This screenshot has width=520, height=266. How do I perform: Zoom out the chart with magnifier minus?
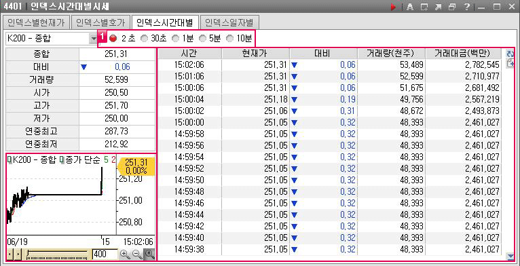(x=137, y=254)
